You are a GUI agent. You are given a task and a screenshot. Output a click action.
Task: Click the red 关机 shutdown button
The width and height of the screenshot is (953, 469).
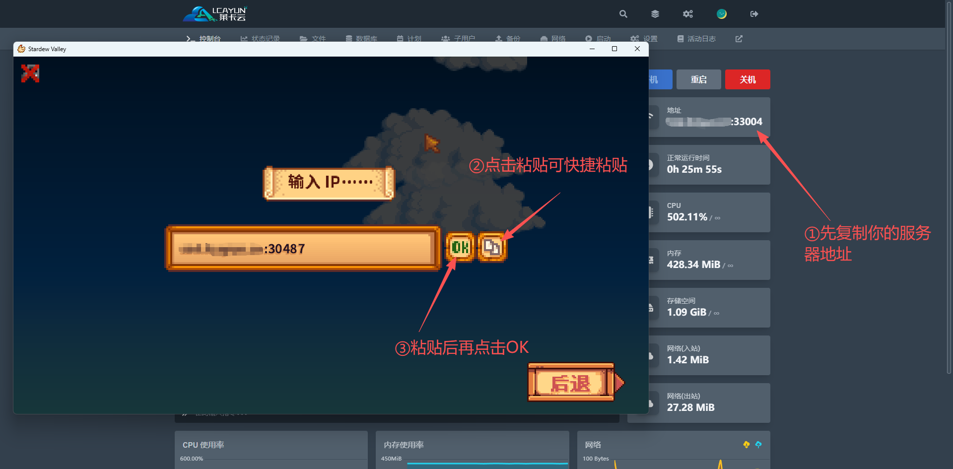[747, 79]
